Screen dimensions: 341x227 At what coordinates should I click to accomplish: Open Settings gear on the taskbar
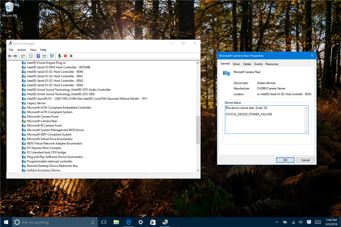(141, 222)
